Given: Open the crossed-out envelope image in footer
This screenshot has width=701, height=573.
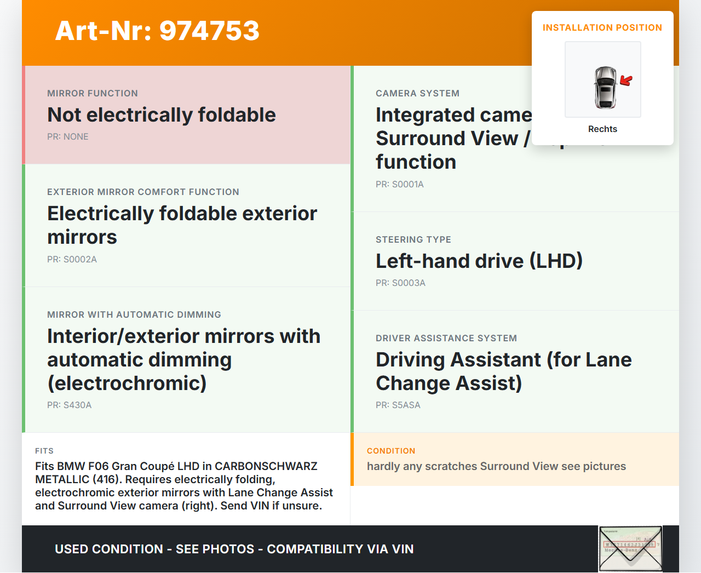Looking at the screenshot, I should coord(630,549).
